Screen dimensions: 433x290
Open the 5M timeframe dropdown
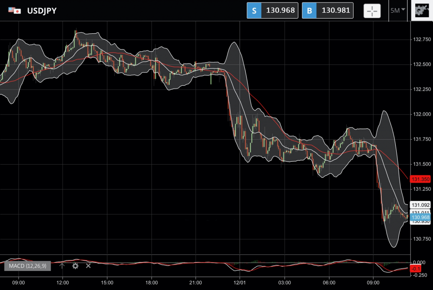click(397, 11)
